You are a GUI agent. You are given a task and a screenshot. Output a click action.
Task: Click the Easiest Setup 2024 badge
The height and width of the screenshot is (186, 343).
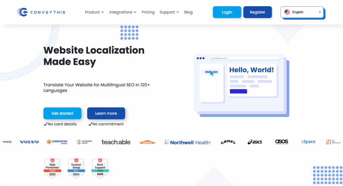76,168
